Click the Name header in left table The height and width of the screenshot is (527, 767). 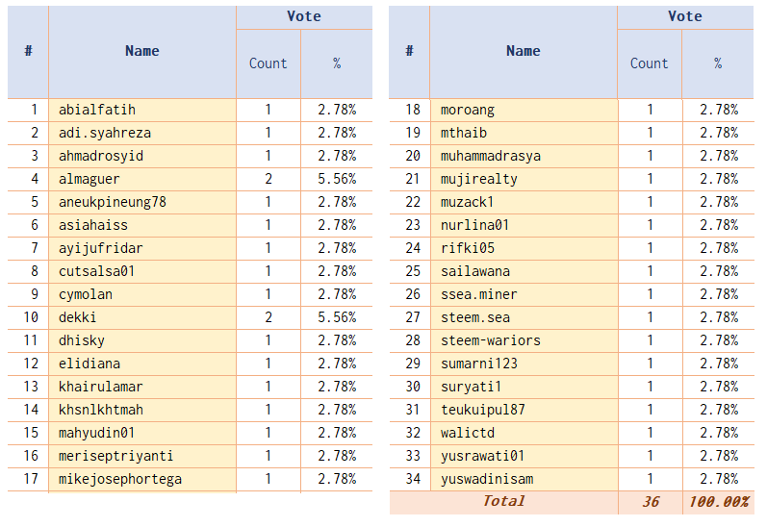point(142,51)
